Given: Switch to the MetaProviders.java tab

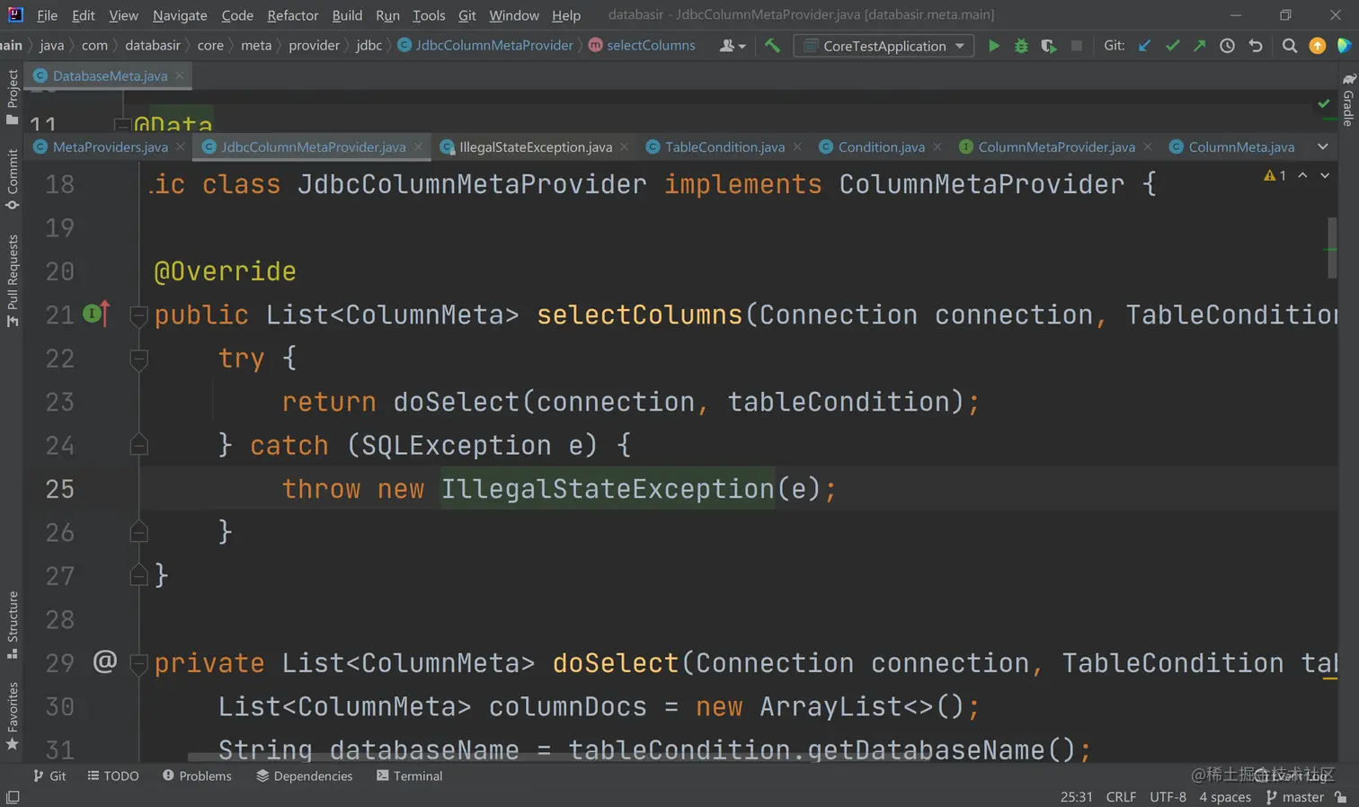Looking at the screenshot, I should coord(110,146).
